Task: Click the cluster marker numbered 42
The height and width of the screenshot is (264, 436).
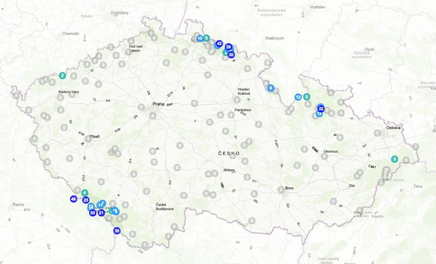Action: (219, 43)
